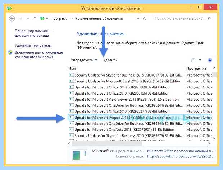Select Office 2013 update KB2965277
The height and width of the screenshot is (170, 223).
(122, 111)
